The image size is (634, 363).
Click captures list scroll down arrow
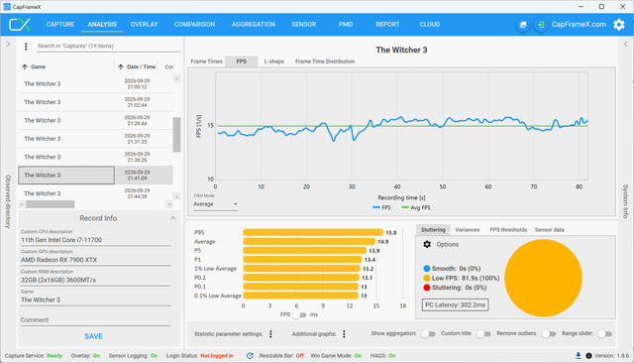click(x=176, y=196)
